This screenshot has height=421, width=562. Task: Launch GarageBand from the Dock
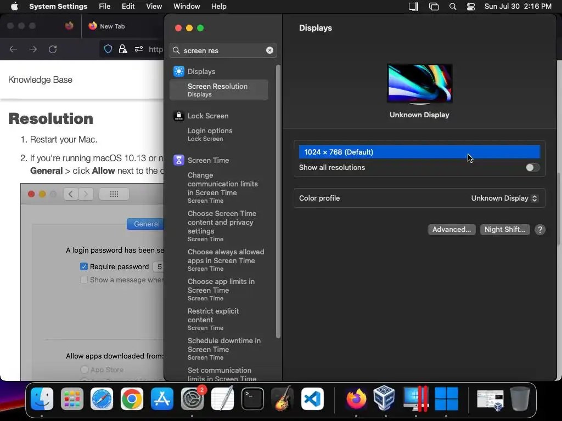click(283, 399)
